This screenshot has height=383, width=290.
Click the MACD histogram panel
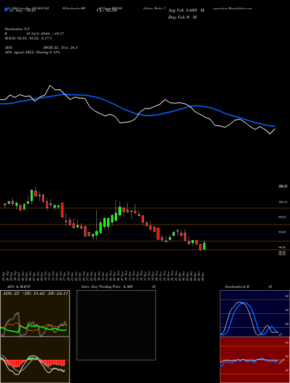[x=35, y=360]
